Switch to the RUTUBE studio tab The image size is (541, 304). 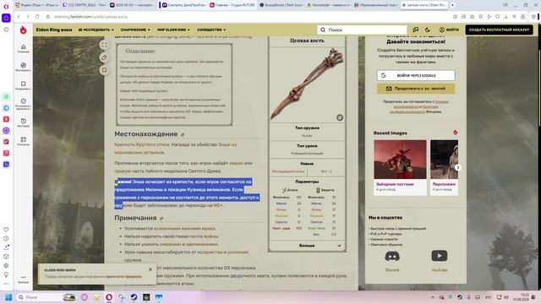coord(232,5)
